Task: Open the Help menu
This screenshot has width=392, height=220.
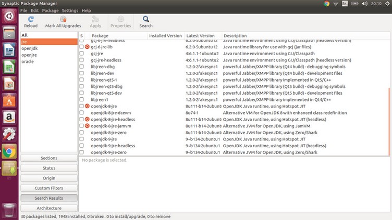Action: pos(86,10)
